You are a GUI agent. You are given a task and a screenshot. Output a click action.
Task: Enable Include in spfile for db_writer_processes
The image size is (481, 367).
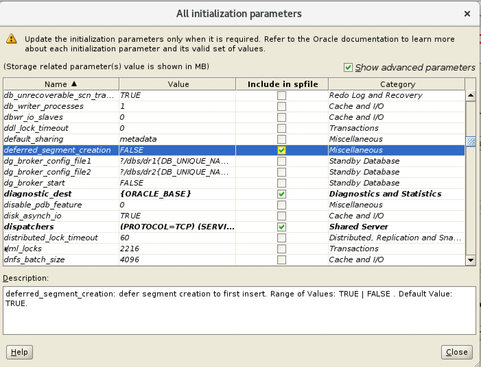click(x=281, y=106)
